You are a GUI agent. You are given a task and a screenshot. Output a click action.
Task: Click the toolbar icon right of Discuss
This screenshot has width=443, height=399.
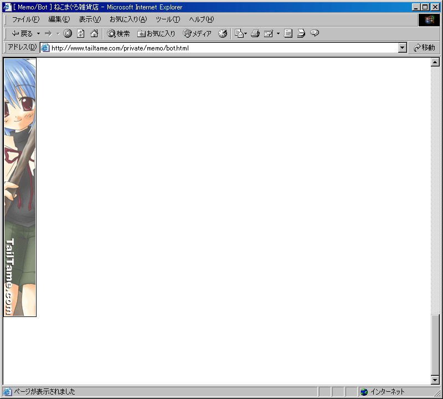pyautogui.click(x=301, y=33)
